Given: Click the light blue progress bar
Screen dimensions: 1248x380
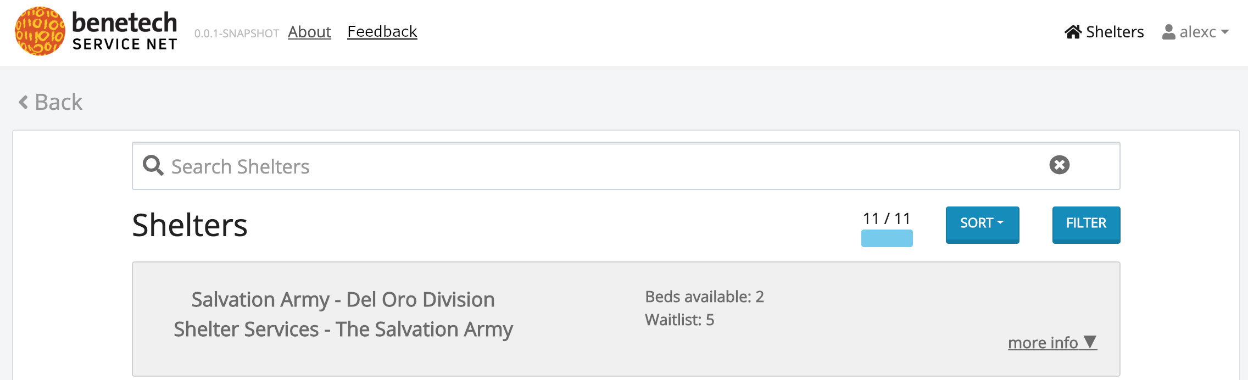Looking at the screenshot, I should pos(887,238).
